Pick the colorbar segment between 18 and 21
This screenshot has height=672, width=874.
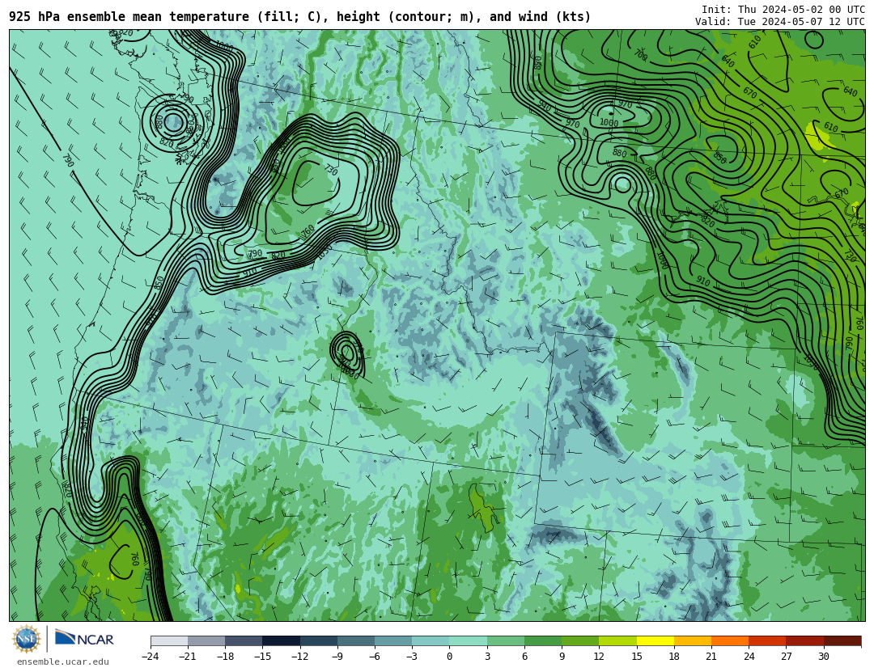pos(692,640)
